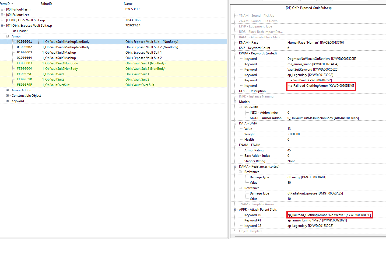The height and width of the screenshot is (257, 386).
Task: Click the 0_ObiVaultSuitMashupNonBody armor addon value
Action: point(323,118)
